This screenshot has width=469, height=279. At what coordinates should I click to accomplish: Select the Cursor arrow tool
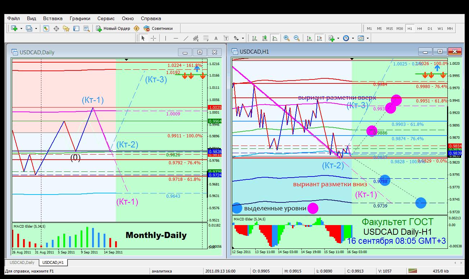[x=143, y=38]
